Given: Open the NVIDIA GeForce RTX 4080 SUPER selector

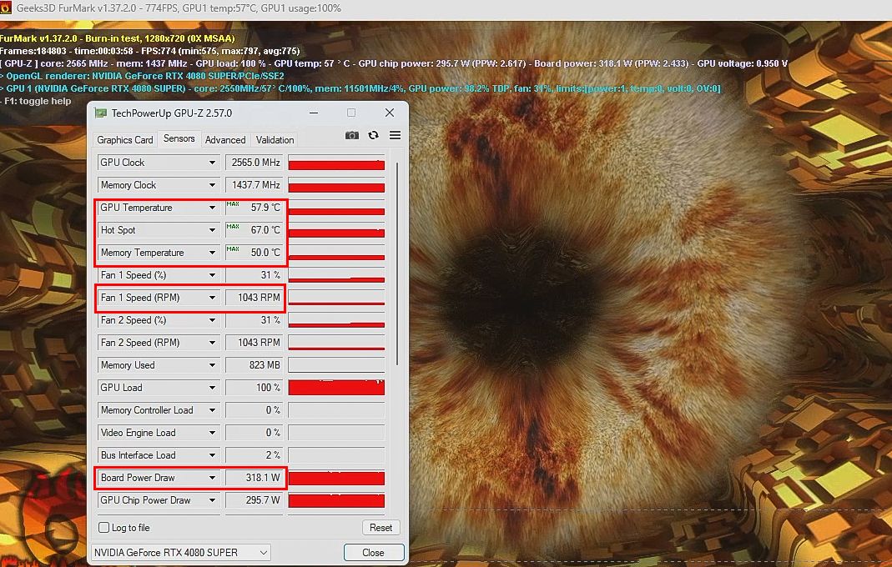Looking at the screenshot, I should click(181, 552).
